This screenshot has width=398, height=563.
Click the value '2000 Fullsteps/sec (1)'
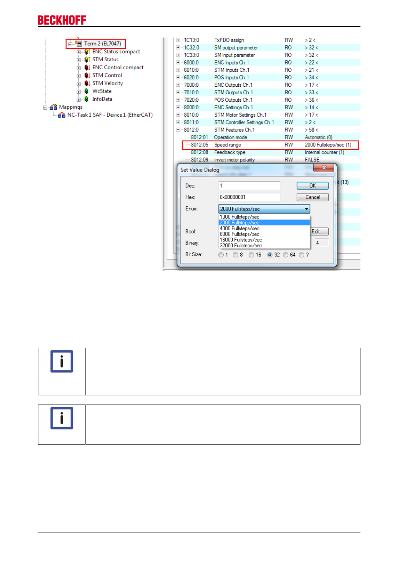tap(328, 145)
